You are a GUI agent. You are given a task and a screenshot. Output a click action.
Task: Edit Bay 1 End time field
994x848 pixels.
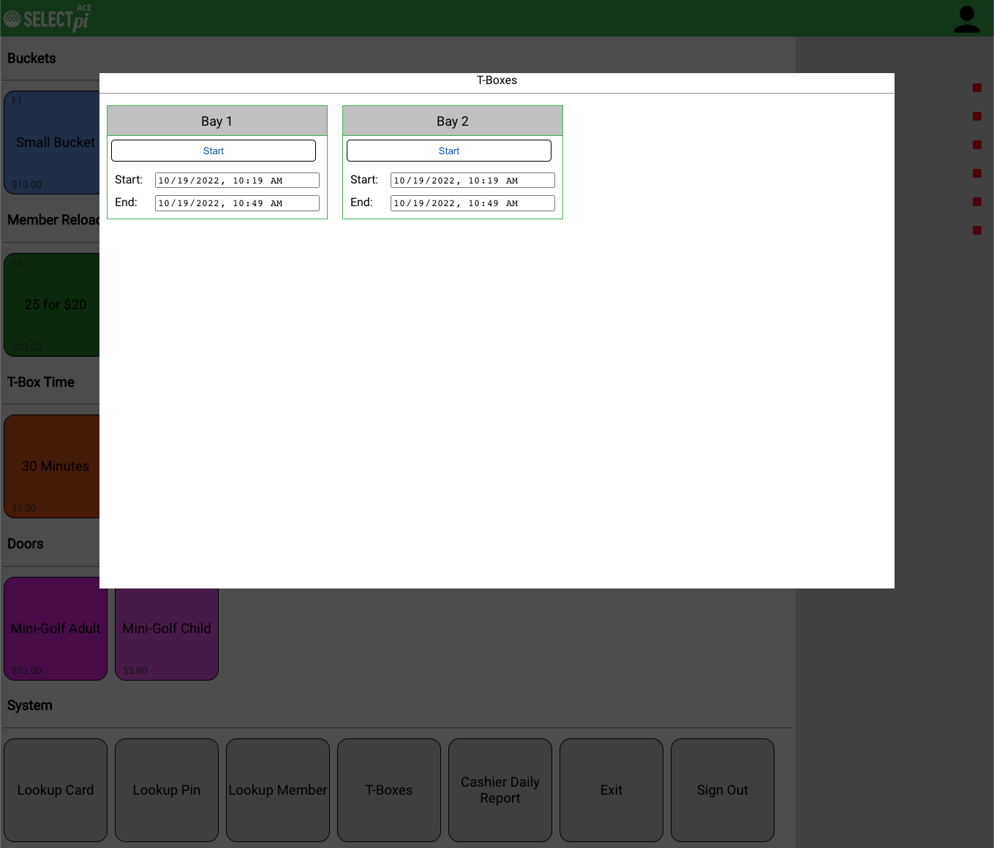[x=237, y=203]
